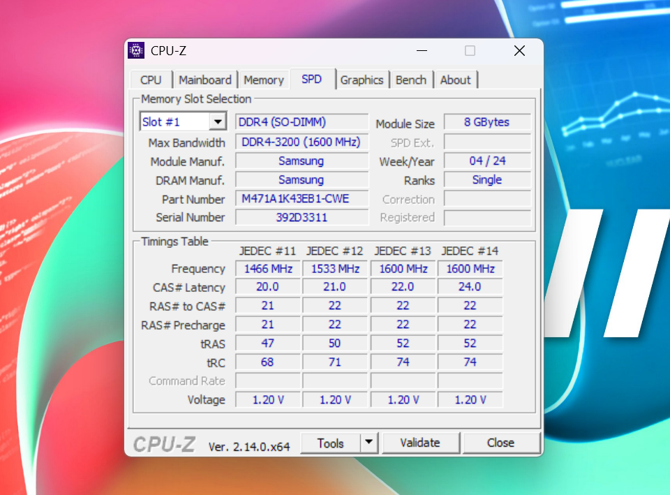Click the DDR4 (SO-DIMM) memory type field
This screenshot has height=495, width=670.
pyautogui.click(x=301, y=121)
